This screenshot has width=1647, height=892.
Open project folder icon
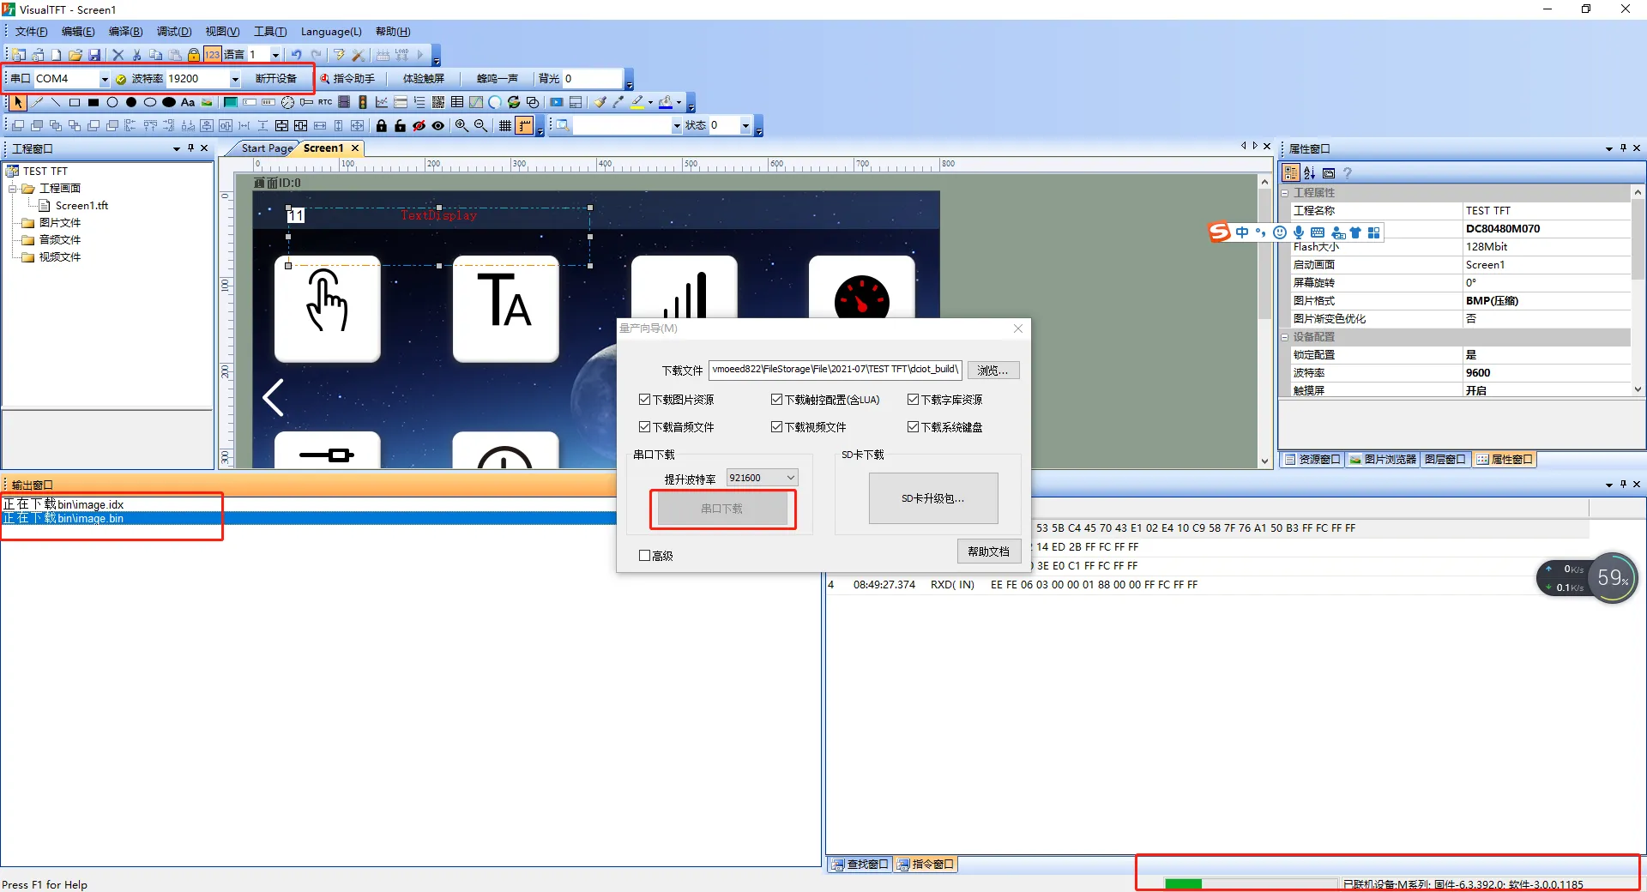[x=75, y=55]
